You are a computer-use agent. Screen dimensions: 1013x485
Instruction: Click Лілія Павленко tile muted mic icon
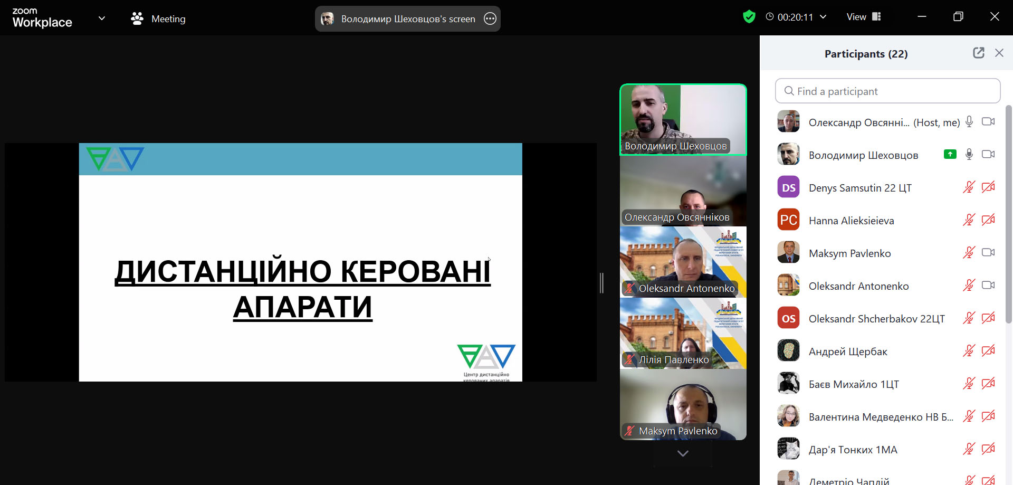pyautogui.click(x=629, y=359)
